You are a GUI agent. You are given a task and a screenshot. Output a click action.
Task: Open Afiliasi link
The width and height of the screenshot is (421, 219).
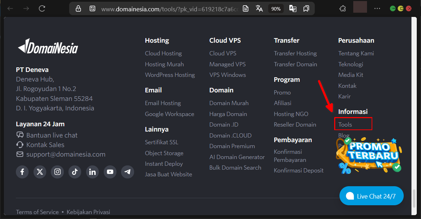(x=282, y=103)
